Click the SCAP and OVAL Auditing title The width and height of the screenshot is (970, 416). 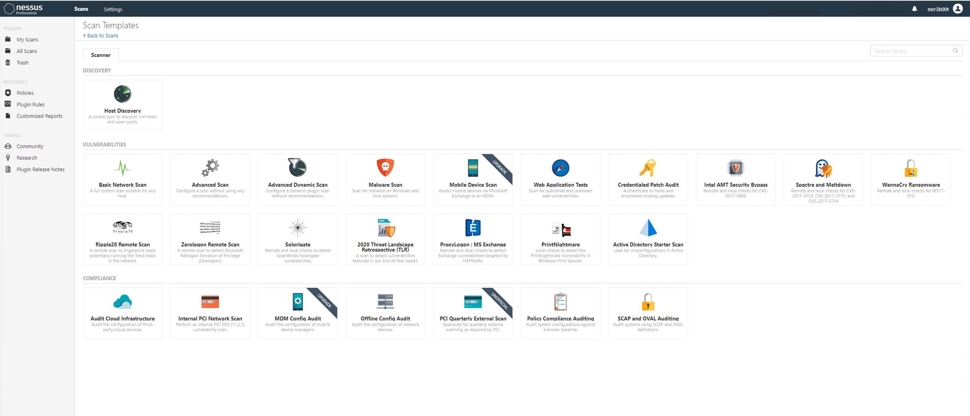click(648, 318)
